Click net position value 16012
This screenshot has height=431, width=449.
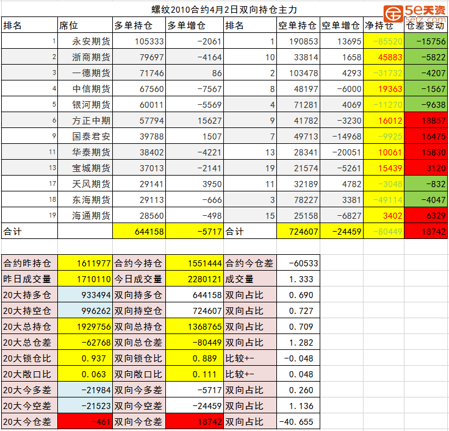click(384, 120)
